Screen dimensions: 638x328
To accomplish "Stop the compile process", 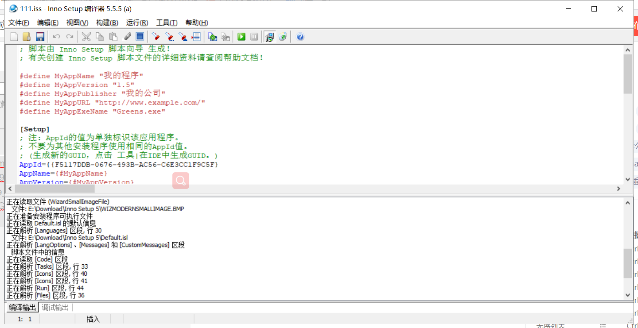I will 226,37.
